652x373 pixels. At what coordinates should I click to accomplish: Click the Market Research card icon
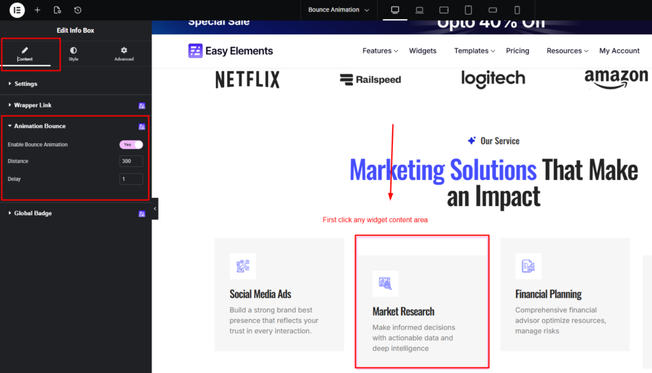385,283
